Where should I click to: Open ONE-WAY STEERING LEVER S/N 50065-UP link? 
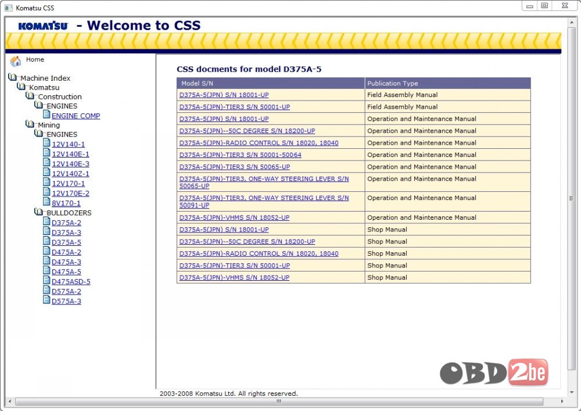(x=264, y=182)
